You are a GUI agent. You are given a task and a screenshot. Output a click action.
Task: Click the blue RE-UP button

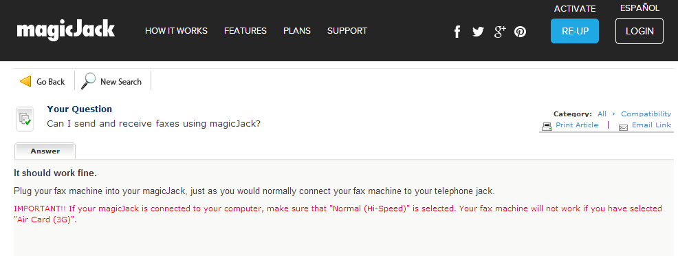point(575,31)
